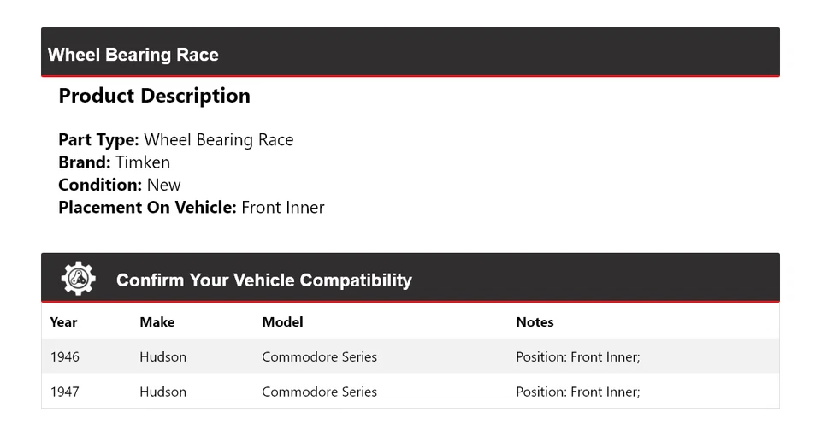Select the 1946 year cell
The width and height of the screenshot is (821, 436).
[65, 356]
